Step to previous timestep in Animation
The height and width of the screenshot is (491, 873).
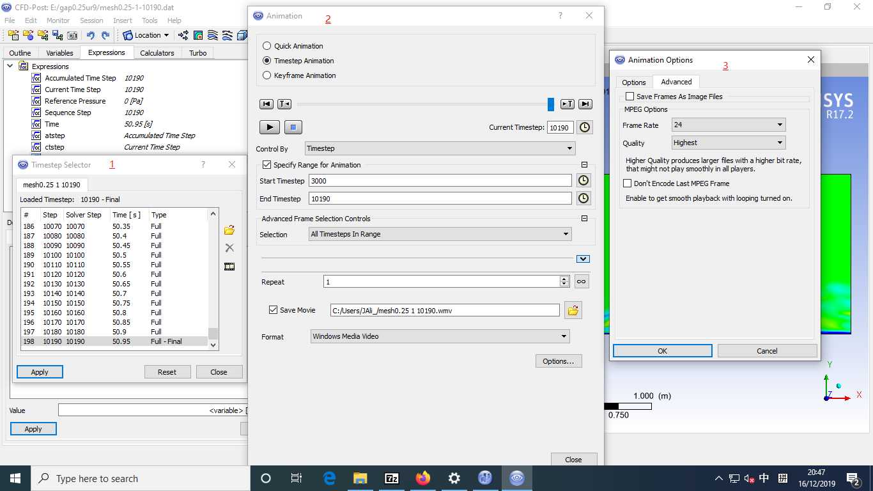coord(284,104)
